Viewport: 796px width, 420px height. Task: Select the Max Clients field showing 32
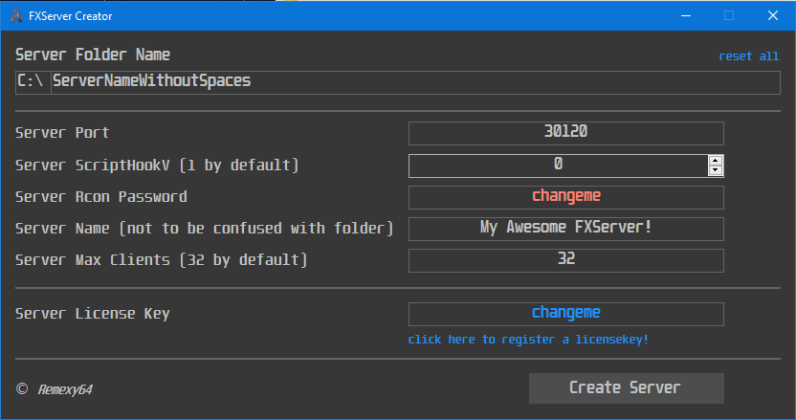point(566,260)
